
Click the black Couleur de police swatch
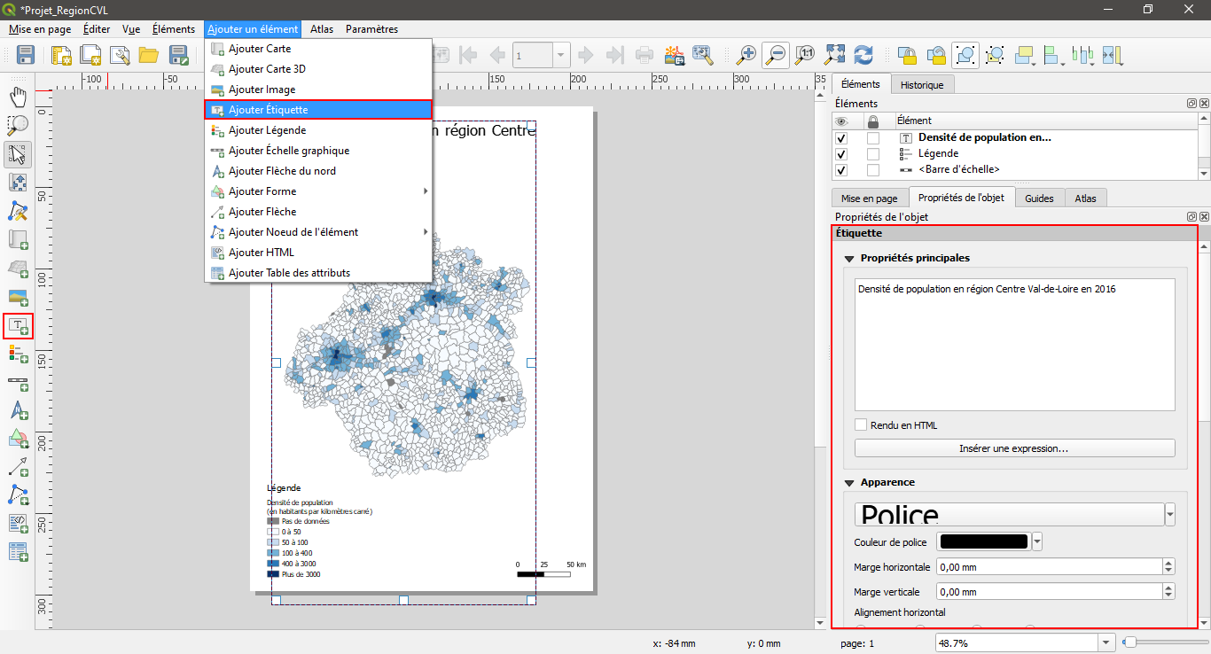(983, 541)
